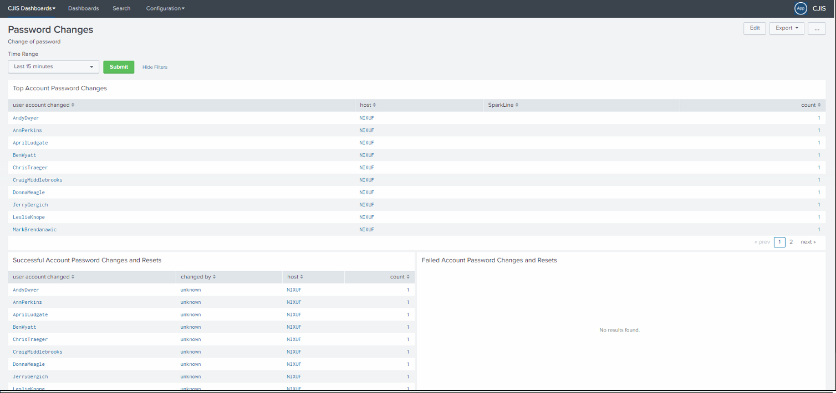Viewport: 836px width, 393px height.
Task: Click the green Submit button
Action: point(119,66)
